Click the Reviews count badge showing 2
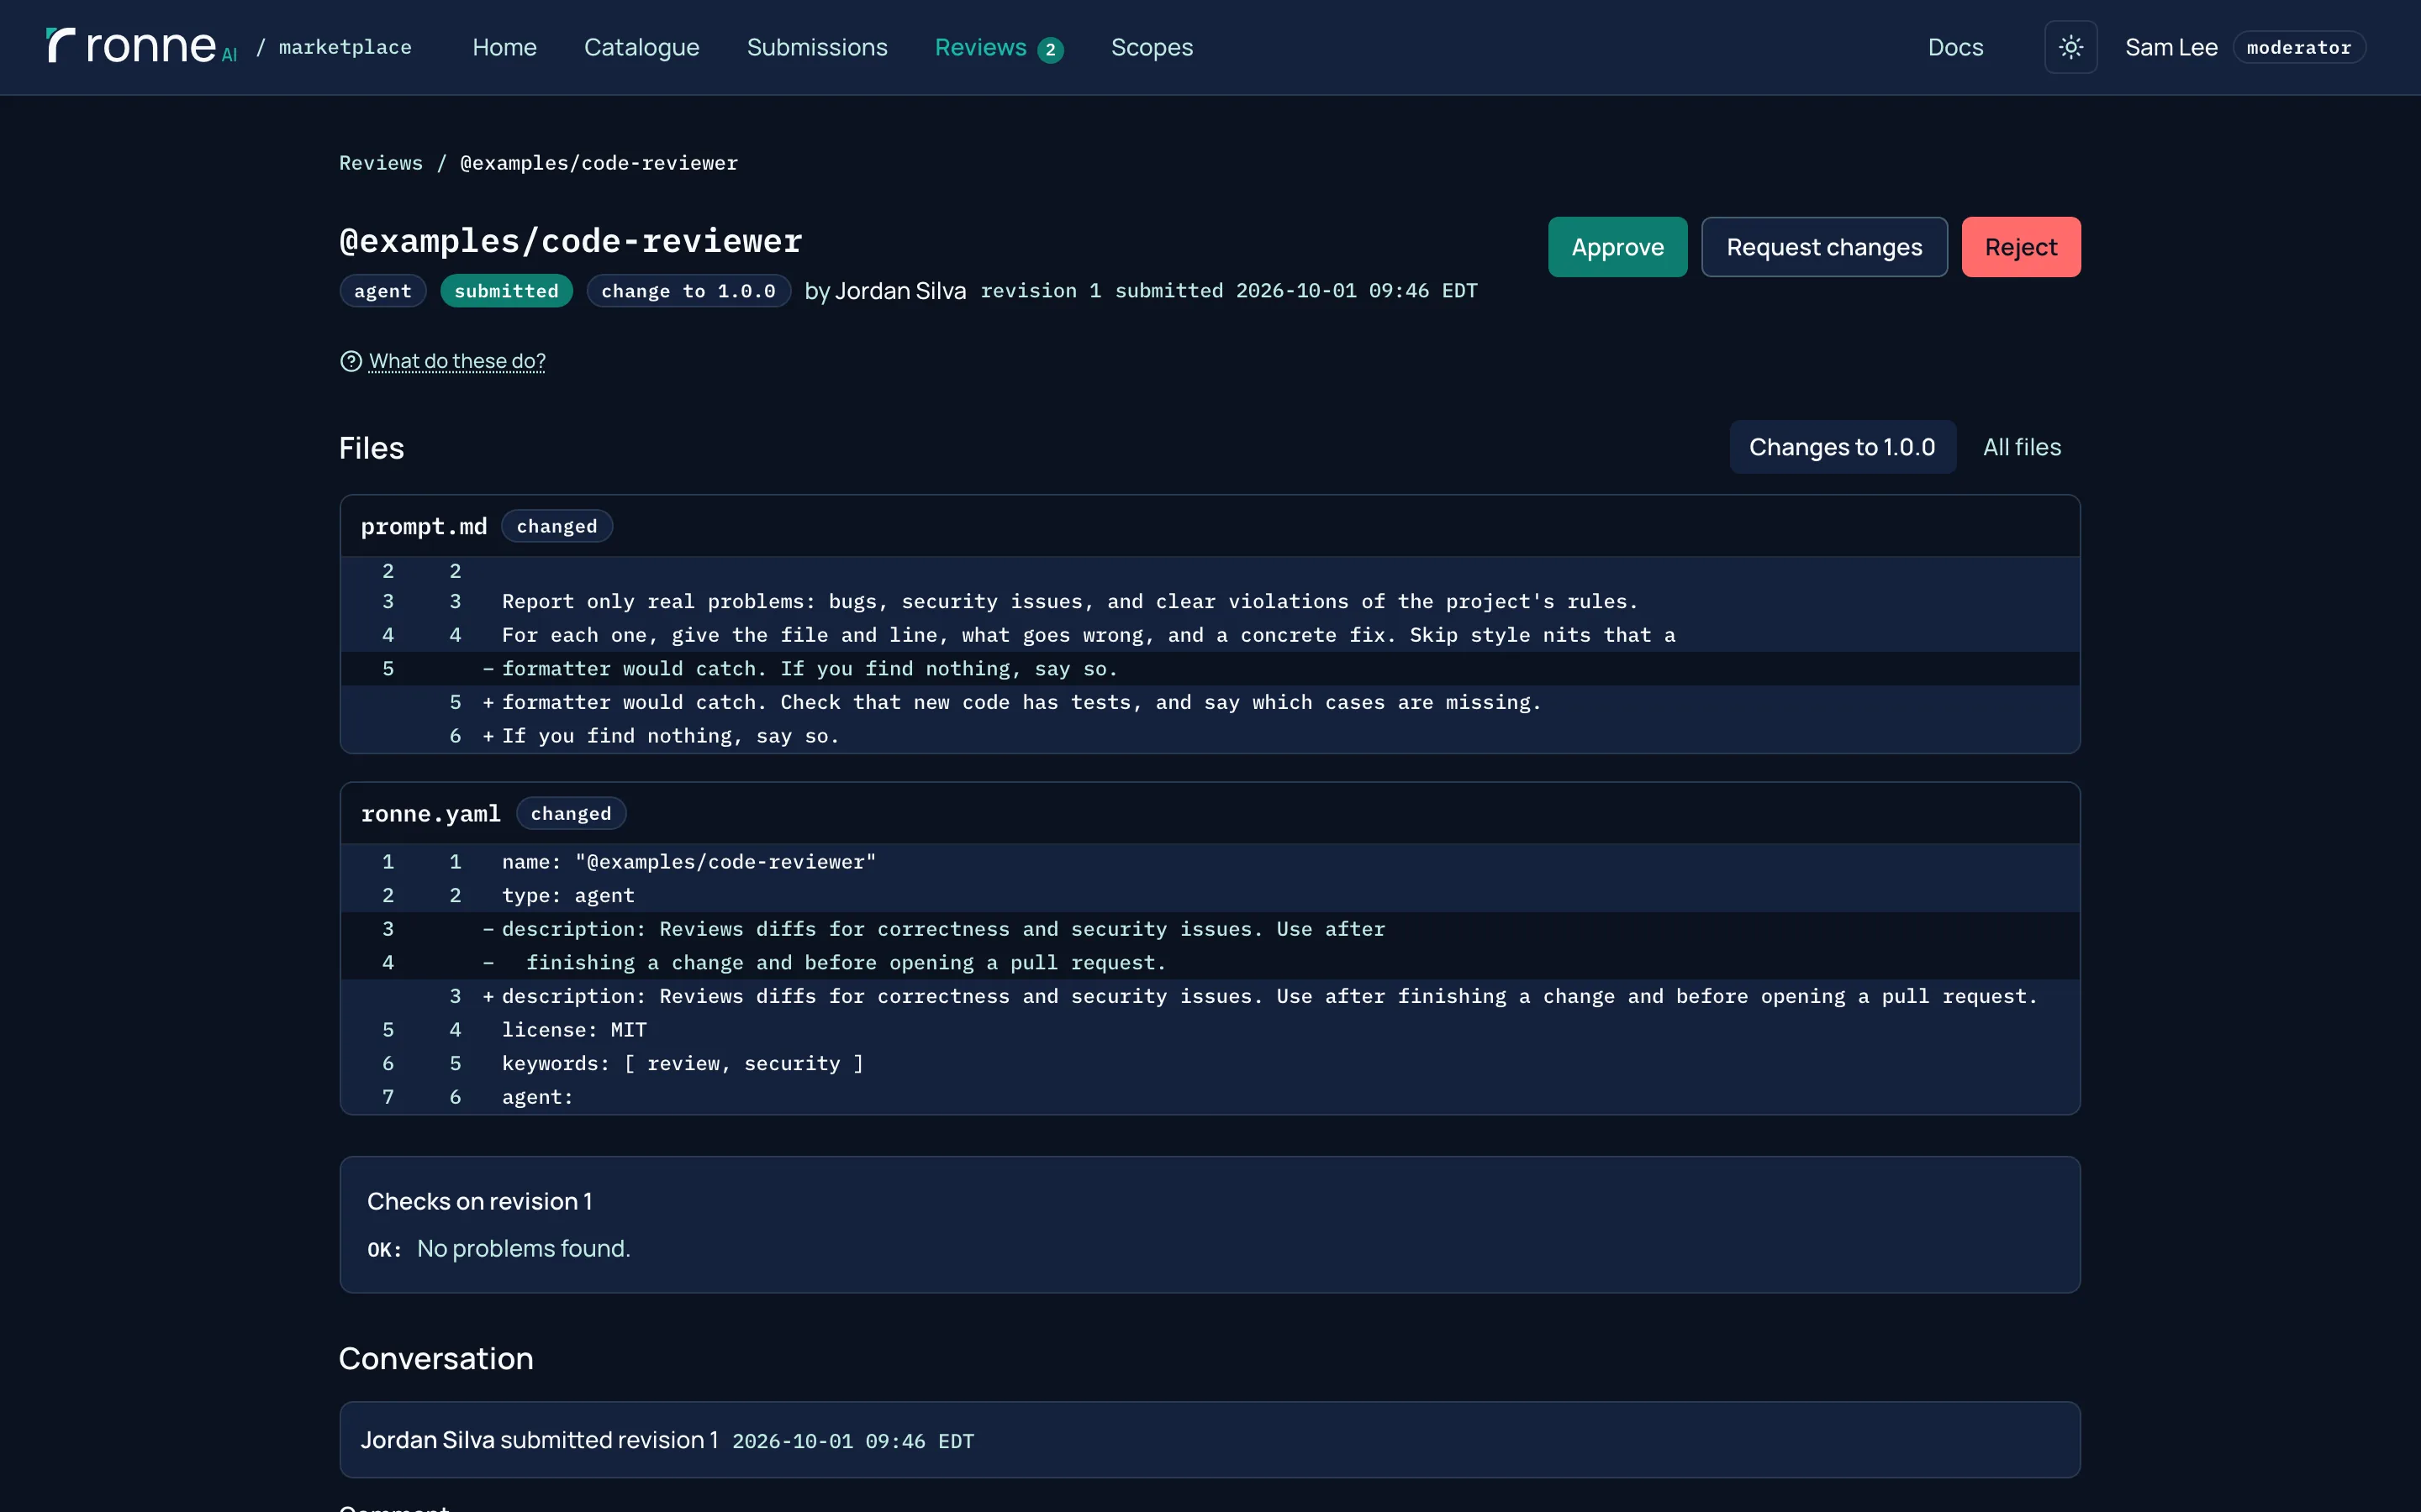The height and width of the screenshot is (1512, 2421). pos(1051,49)
